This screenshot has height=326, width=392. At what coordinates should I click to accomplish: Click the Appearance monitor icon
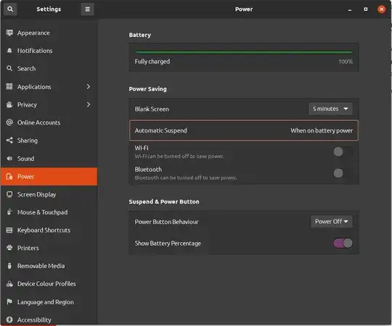click(x=9, y=33)
